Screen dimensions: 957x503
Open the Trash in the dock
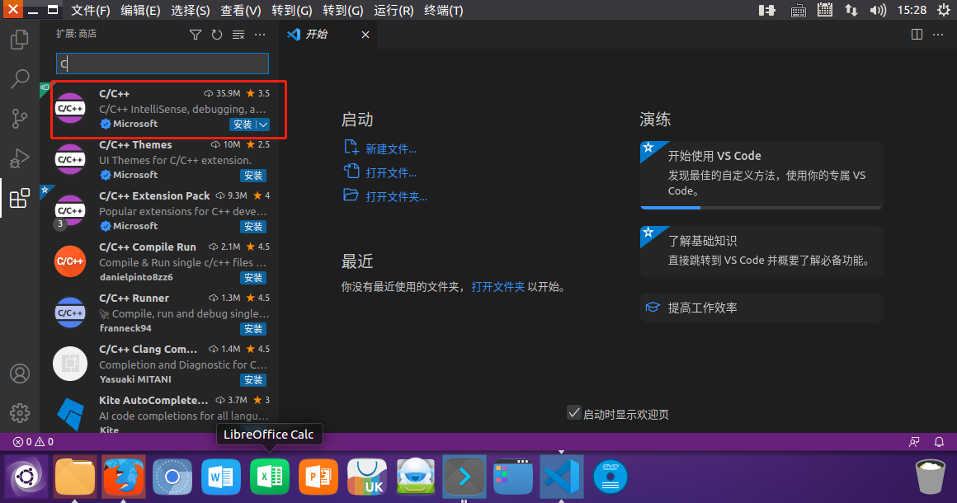coord(930,477)
